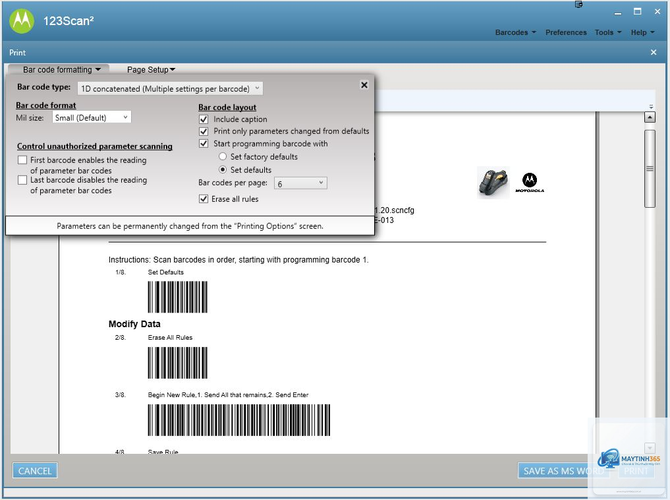Click the Bar code format heading
Image resolution: width=670 pixels, height=500 pixels.
point(45,106)
